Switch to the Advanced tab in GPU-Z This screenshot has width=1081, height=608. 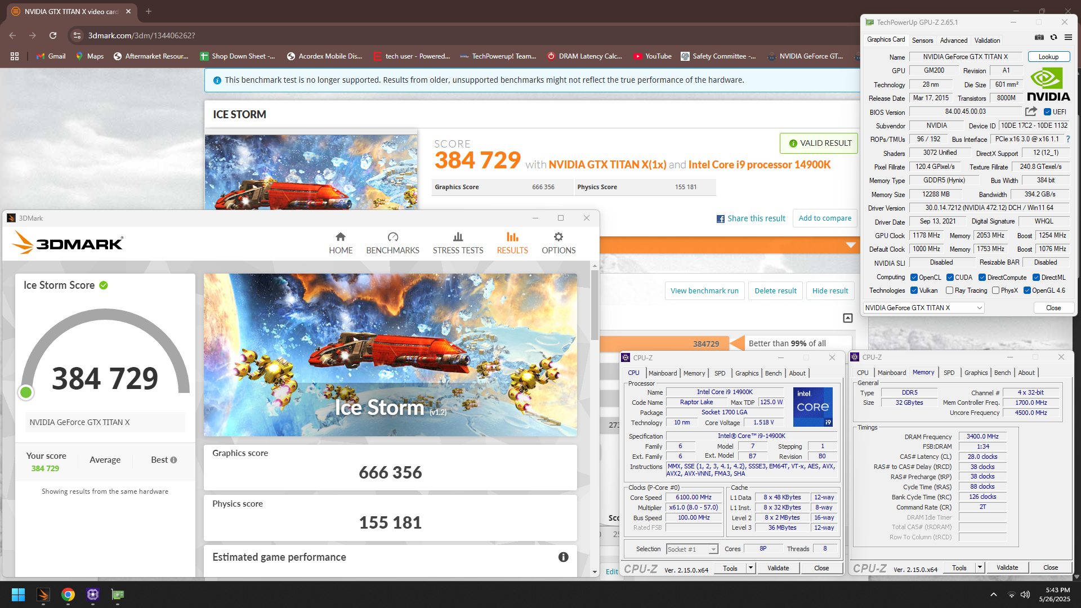(954, 41)
